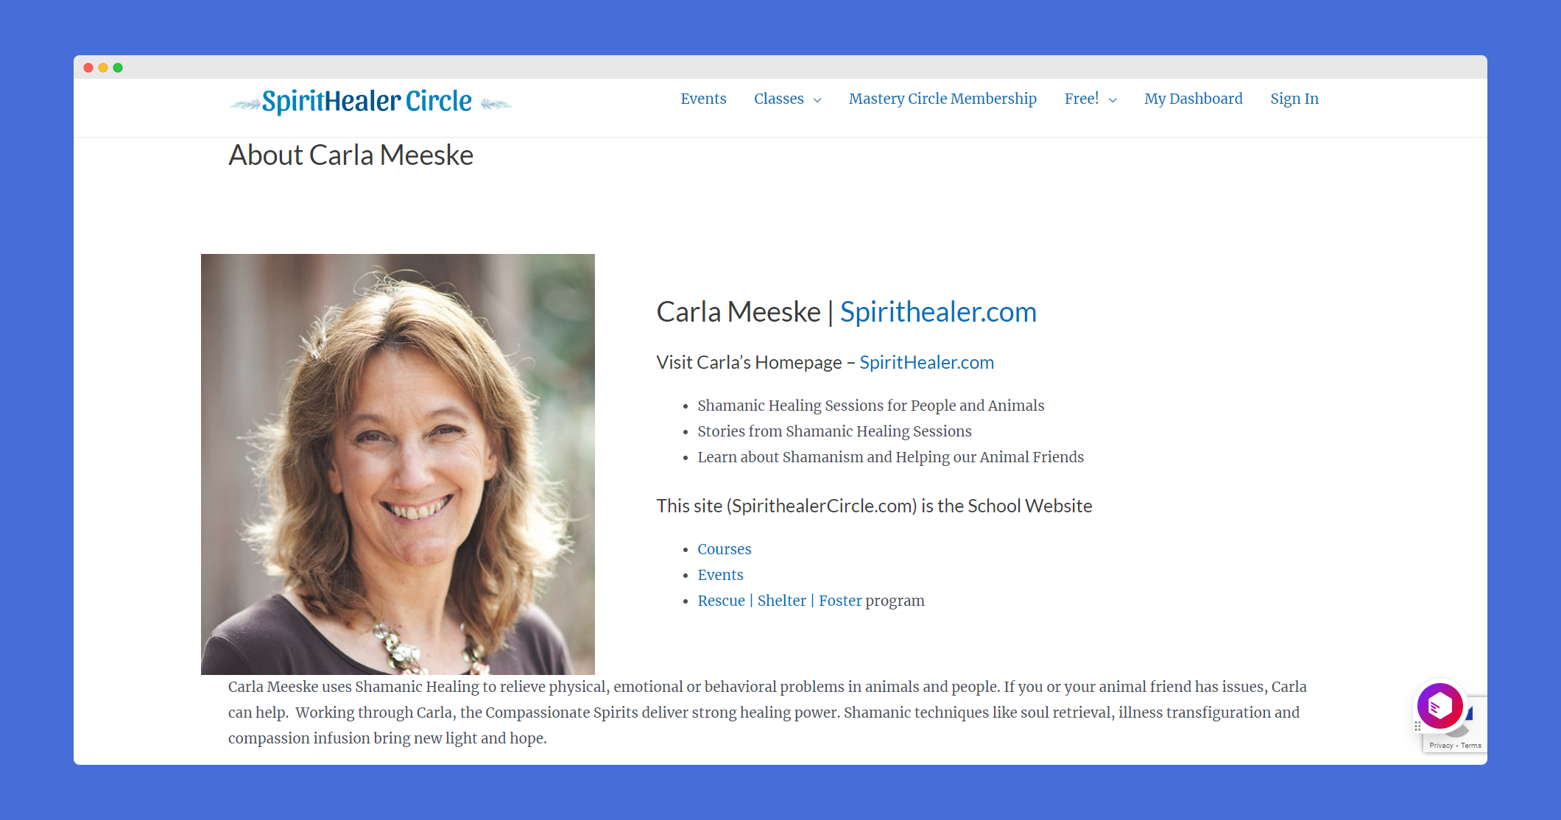This screenshot has width=1561, height=820.
Task: Go to My Dashboard
Action: (1193, 99)
